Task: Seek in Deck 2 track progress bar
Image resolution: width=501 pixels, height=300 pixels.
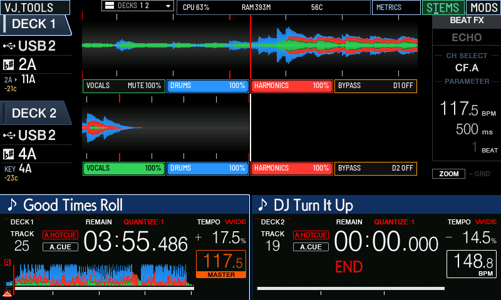Action: (351, 288)
